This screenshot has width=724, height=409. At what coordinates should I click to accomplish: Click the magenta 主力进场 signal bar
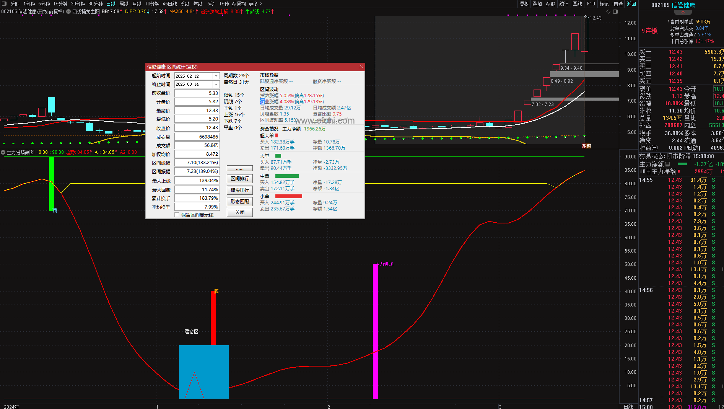click(375, 331)
